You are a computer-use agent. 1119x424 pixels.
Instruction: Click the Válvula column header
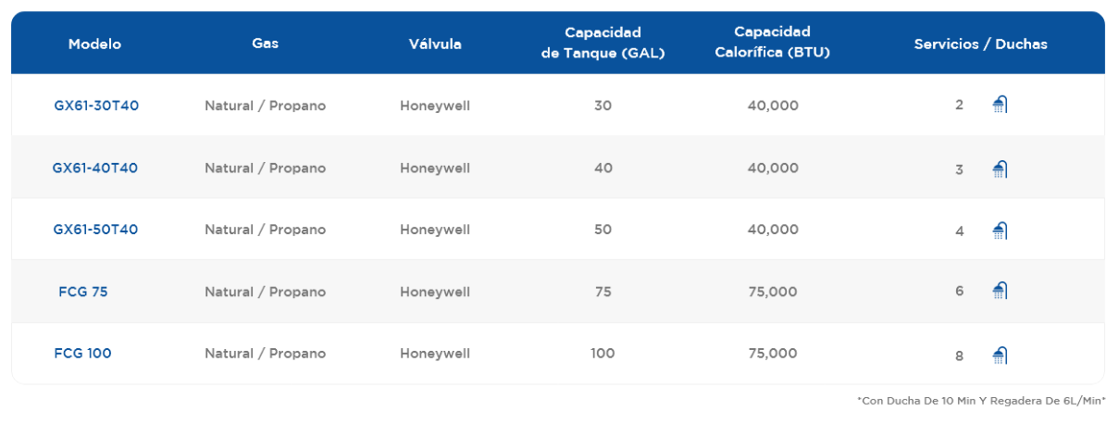pos(435,44)
